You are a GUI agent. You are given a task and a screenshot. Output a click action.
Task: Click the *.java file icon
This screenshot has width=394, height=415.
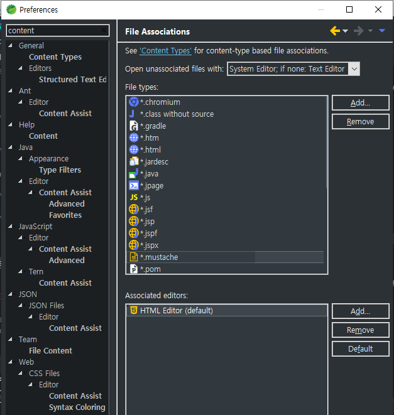click(134, 173)
